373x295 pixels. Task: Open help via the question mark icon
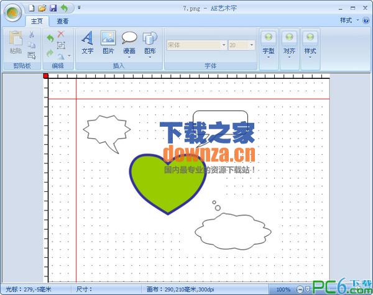pyautogui.click(x=366, y=20)
